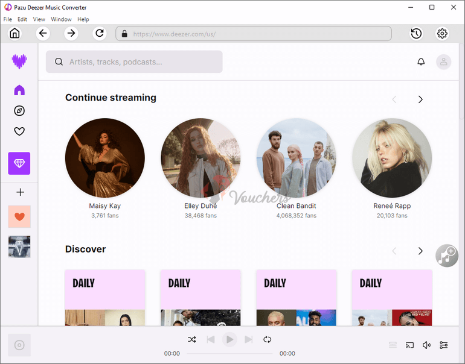Image resolution: width=465 pixels, height=364 pixels.
Task: Show next Continue streaming items
Action: [x=420, y=99]
